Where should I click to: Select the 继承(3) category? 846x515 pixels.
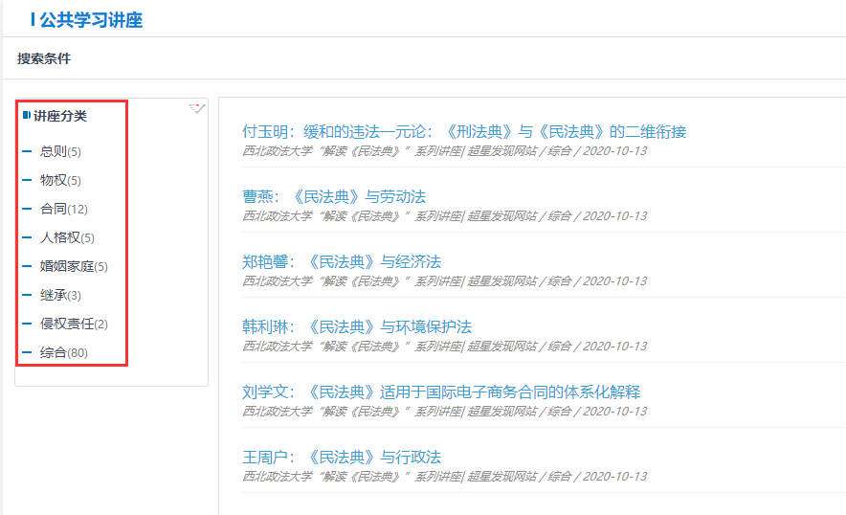(x=60, y=295)
